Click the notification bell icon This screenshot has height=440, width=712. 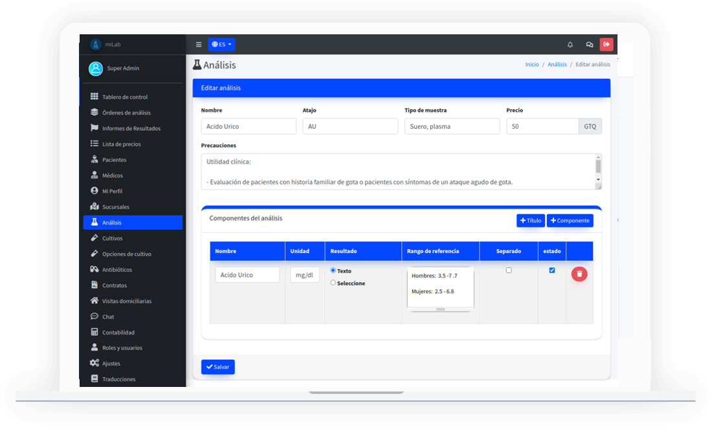click(570, 45)
